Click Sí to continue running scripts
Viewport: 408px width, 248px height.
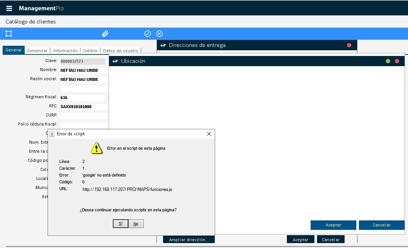pyautogui.click(x=120, y=224)
